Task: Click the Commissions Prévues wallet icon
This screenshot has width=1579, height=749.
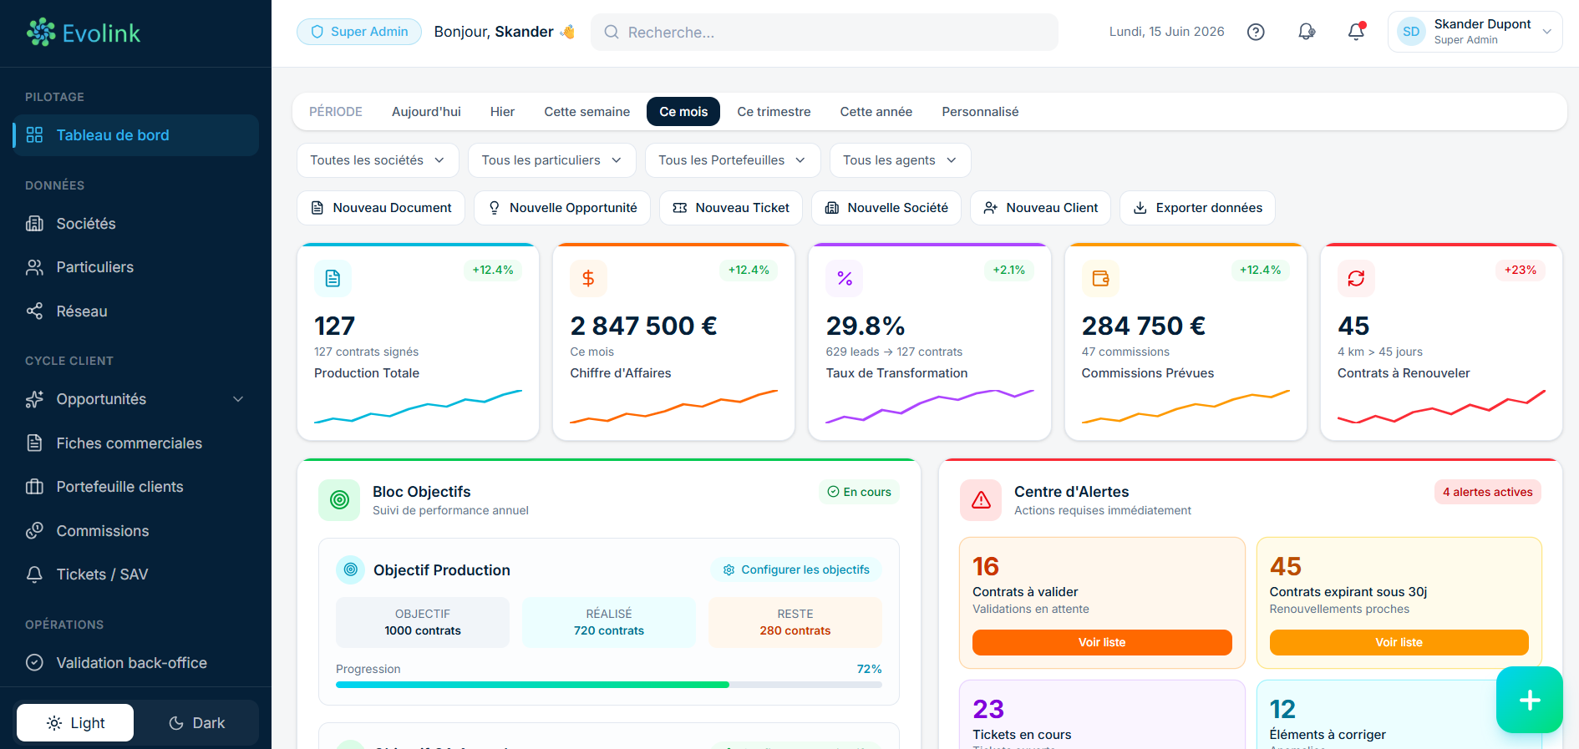Action: (x=1100, y=278)
